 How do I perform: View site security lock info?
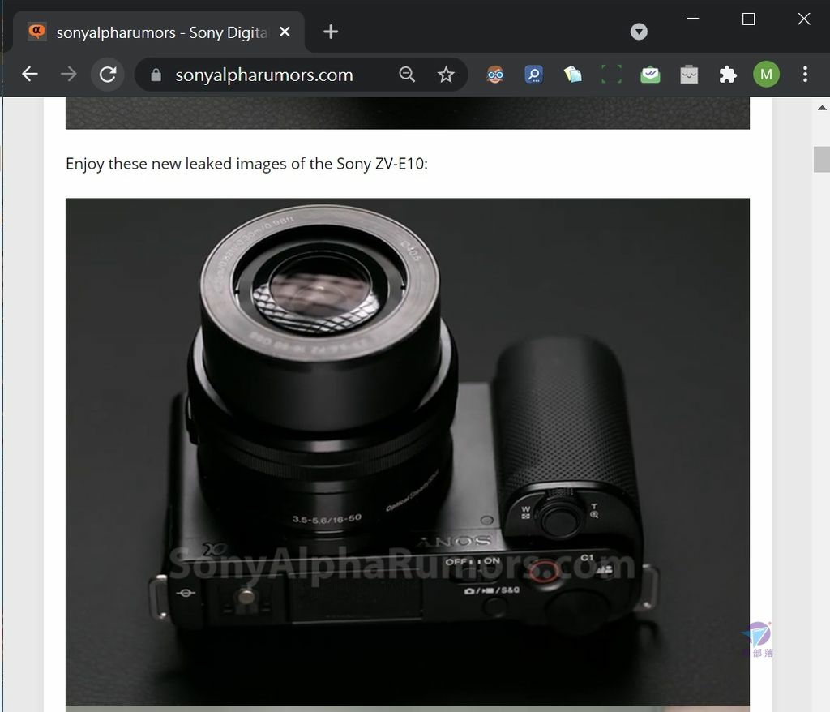click(x=156, y=75)
